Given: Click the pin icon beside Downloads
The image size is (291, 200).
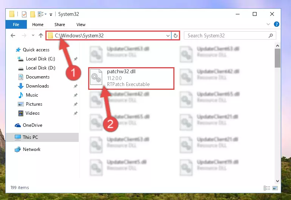Looking at the screenshot, I should pyautogui.click(x=75, y=86).
